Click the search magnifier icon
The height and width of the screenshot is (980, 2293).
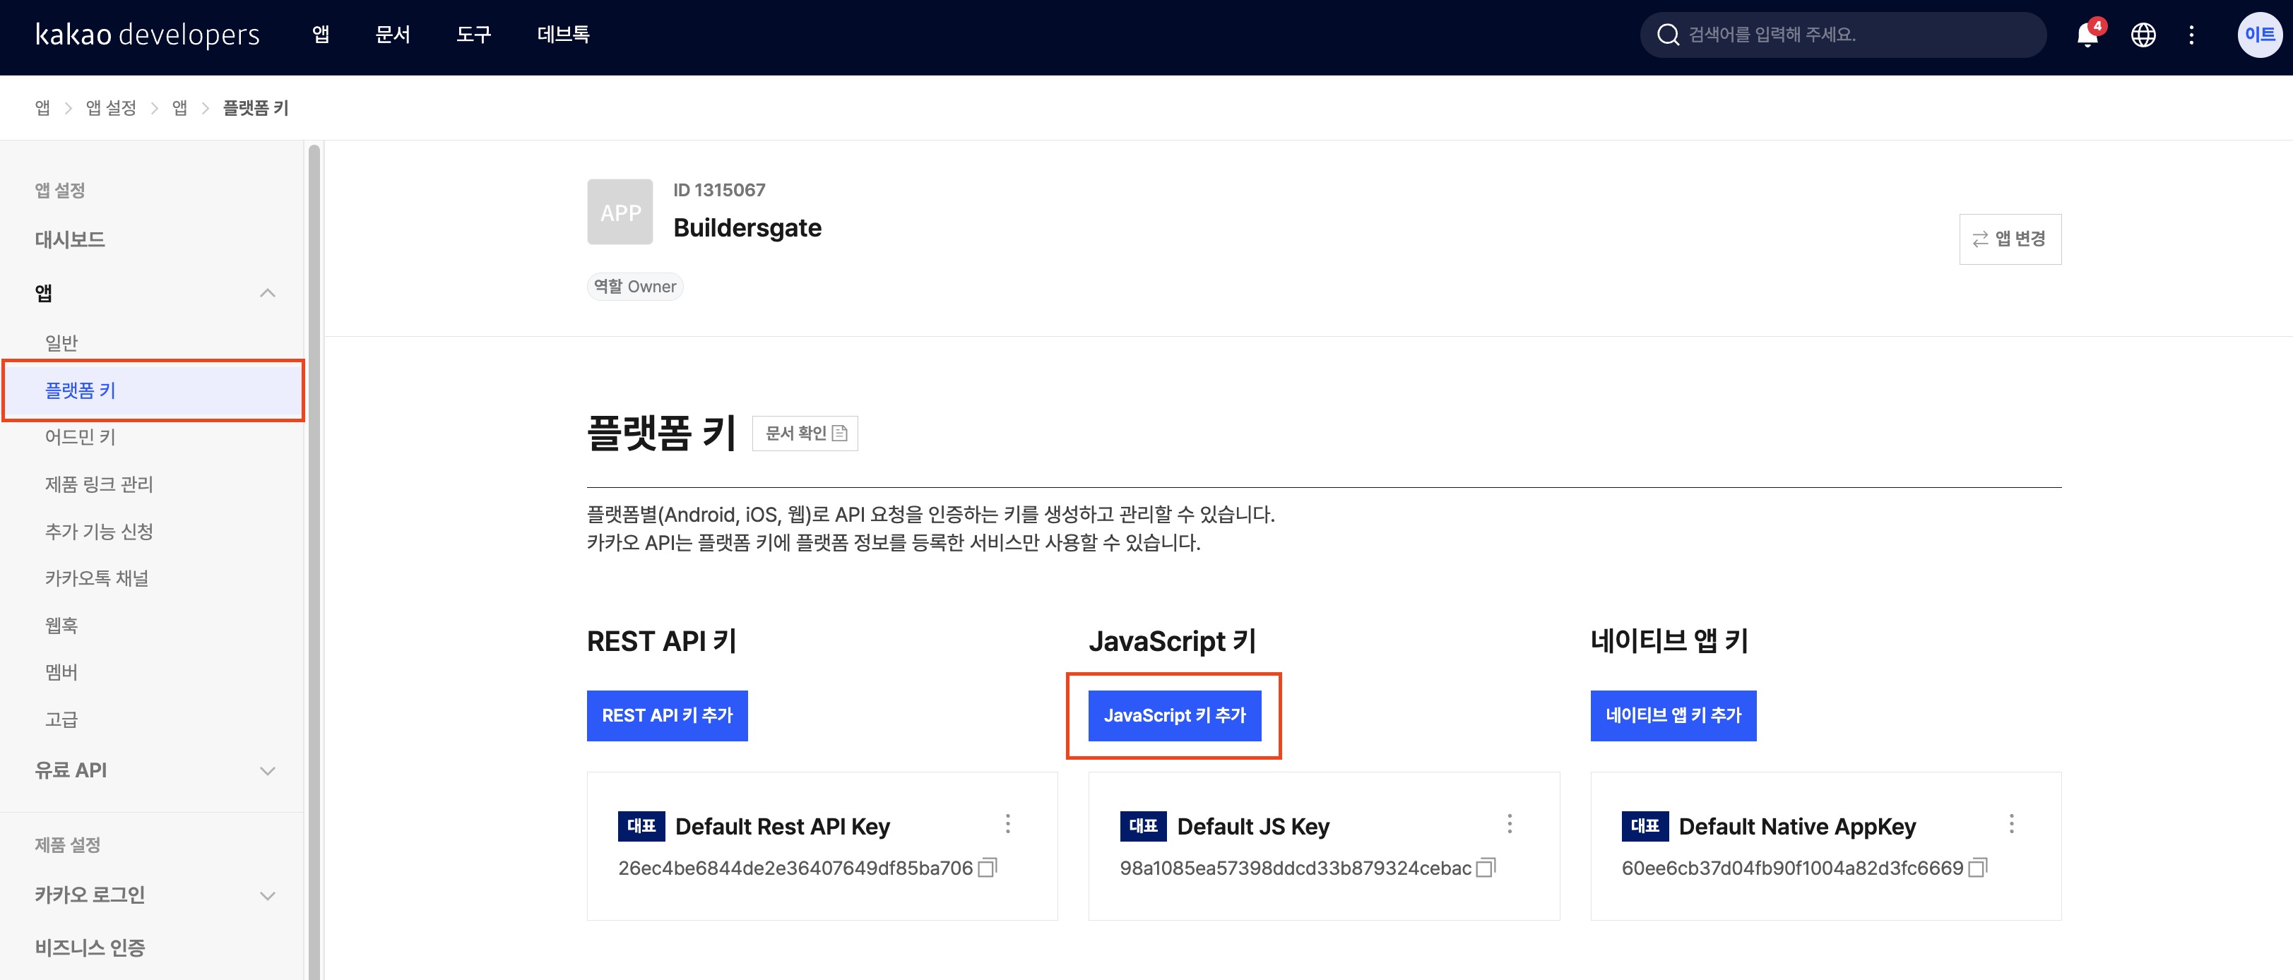point(1667,35)
